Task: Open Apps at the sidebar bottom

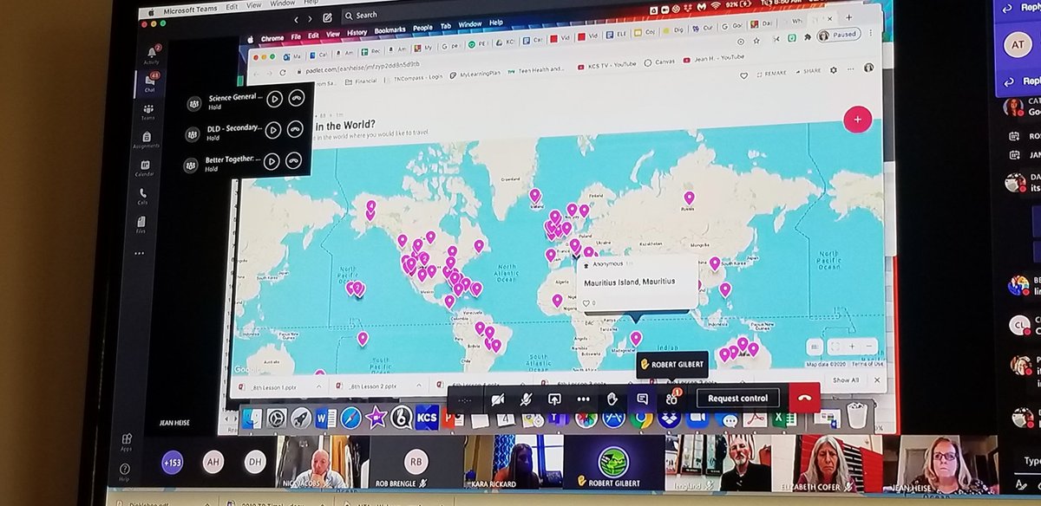Action: pos(127,442)
